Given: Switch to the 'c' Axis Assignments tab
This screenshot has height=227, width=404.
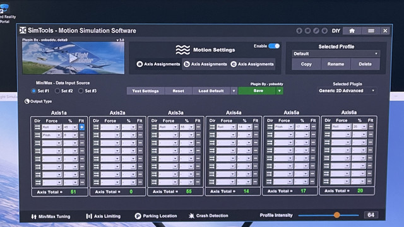Looking at the screenshot, I should [x=252, y=64].
